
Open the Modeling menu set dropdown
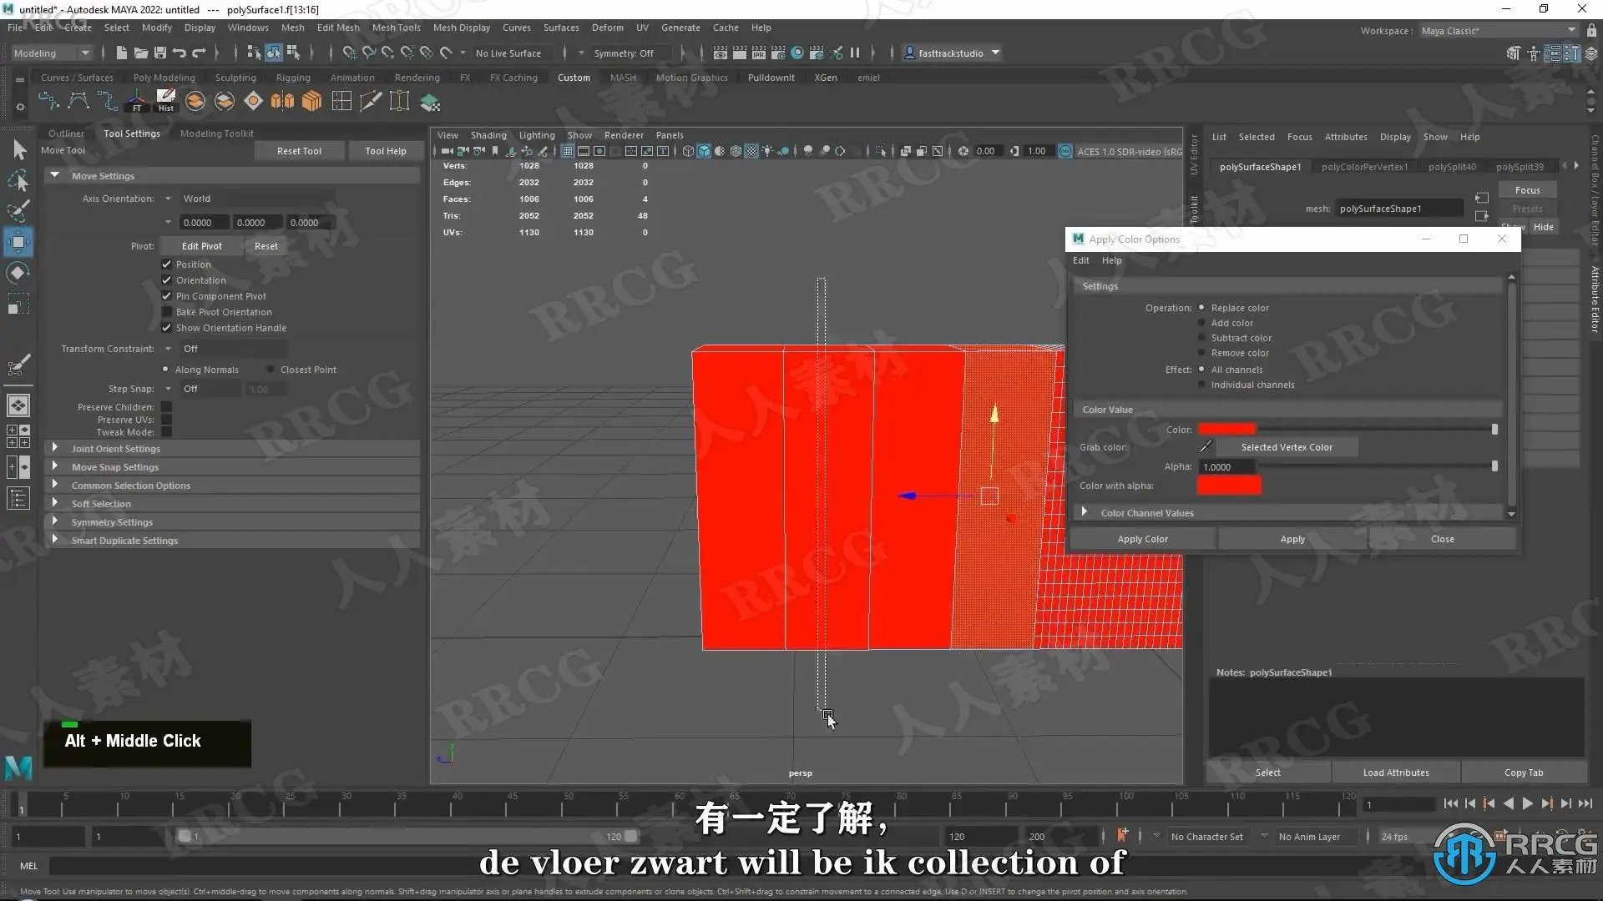pos(52,53)
